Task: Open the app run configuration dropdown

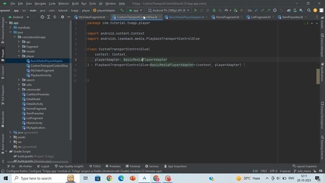Action: click(136, 10)
